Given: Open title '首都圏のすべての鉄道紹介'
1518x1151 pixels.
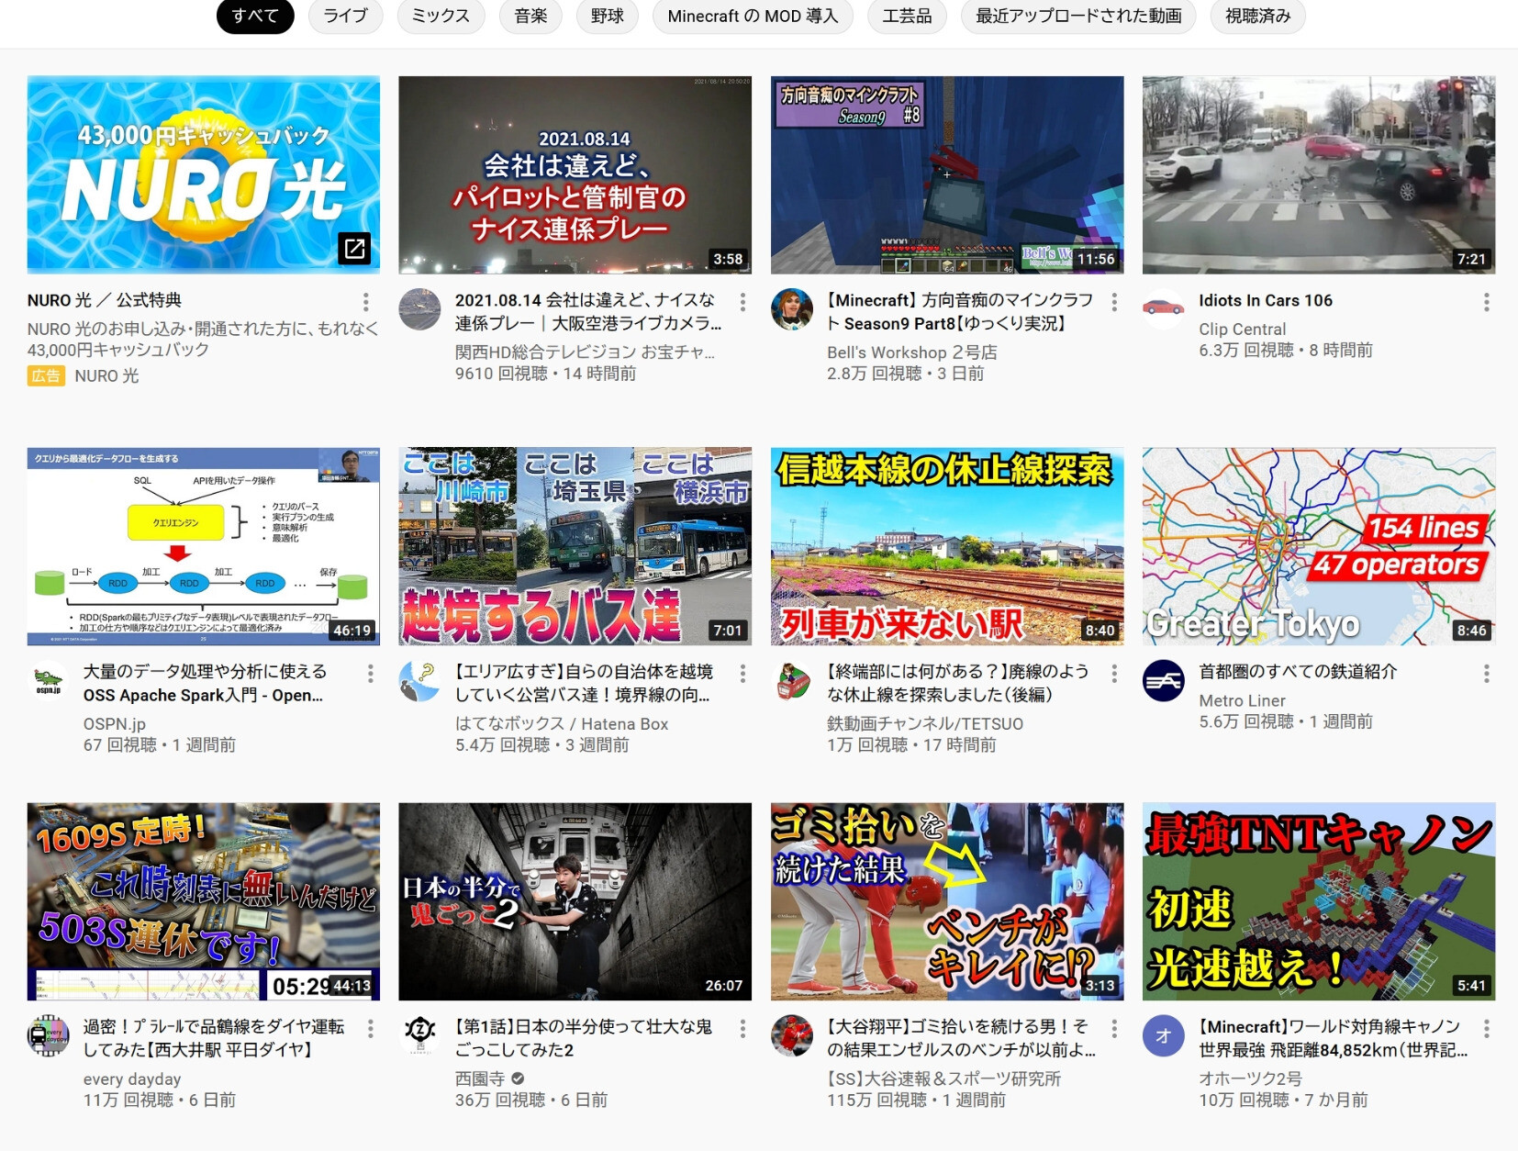Looking at the screenshot, I should tap(1298, 672).
